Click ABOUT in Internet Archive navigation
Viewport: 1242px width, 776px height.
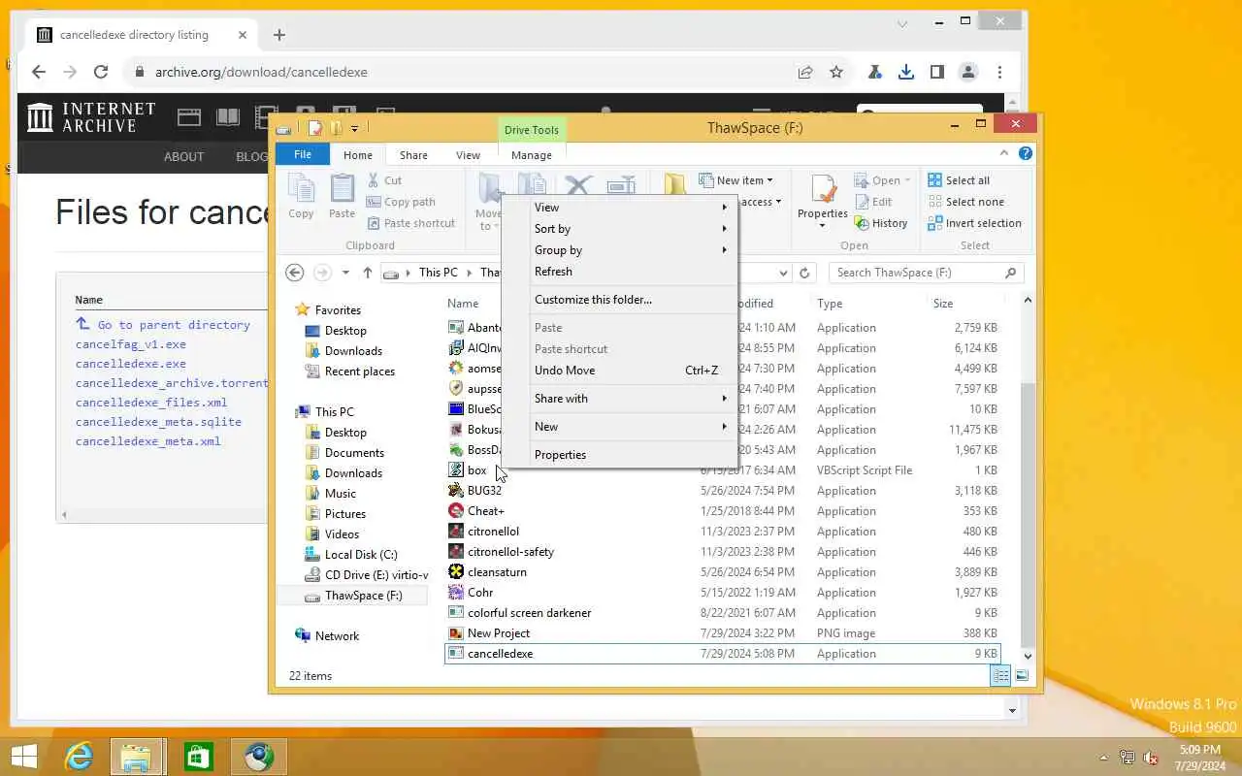(x=183, y=156)
